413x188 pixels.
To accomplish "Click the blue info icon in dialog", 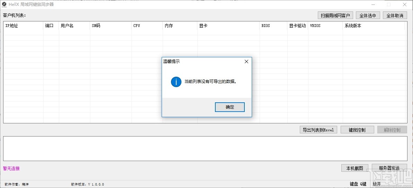I will pos(176,82).
